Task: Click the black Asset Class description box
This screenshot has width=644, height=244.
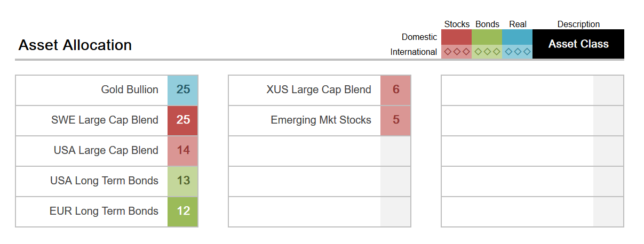Action: tap(578, 44)
